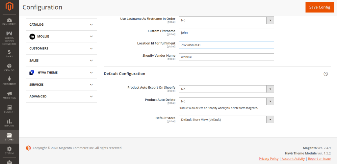The width and height of the screenshot is (337, 164).
Task: Click the Save Config button
Action: [320, 7]
